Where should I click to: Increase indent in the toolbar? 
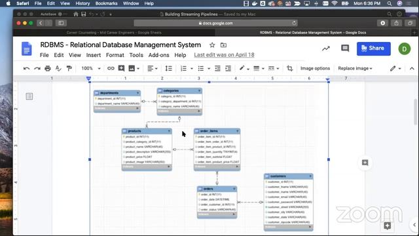click(228, 68)
